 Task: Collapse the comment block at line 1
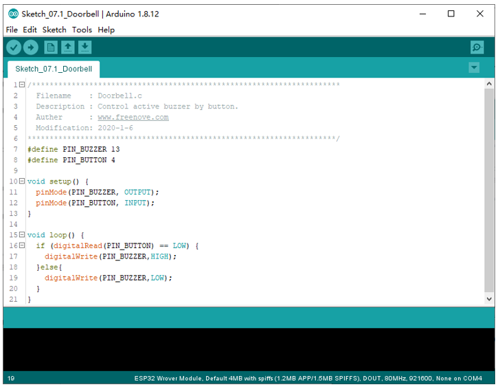[x=22, y=85]
